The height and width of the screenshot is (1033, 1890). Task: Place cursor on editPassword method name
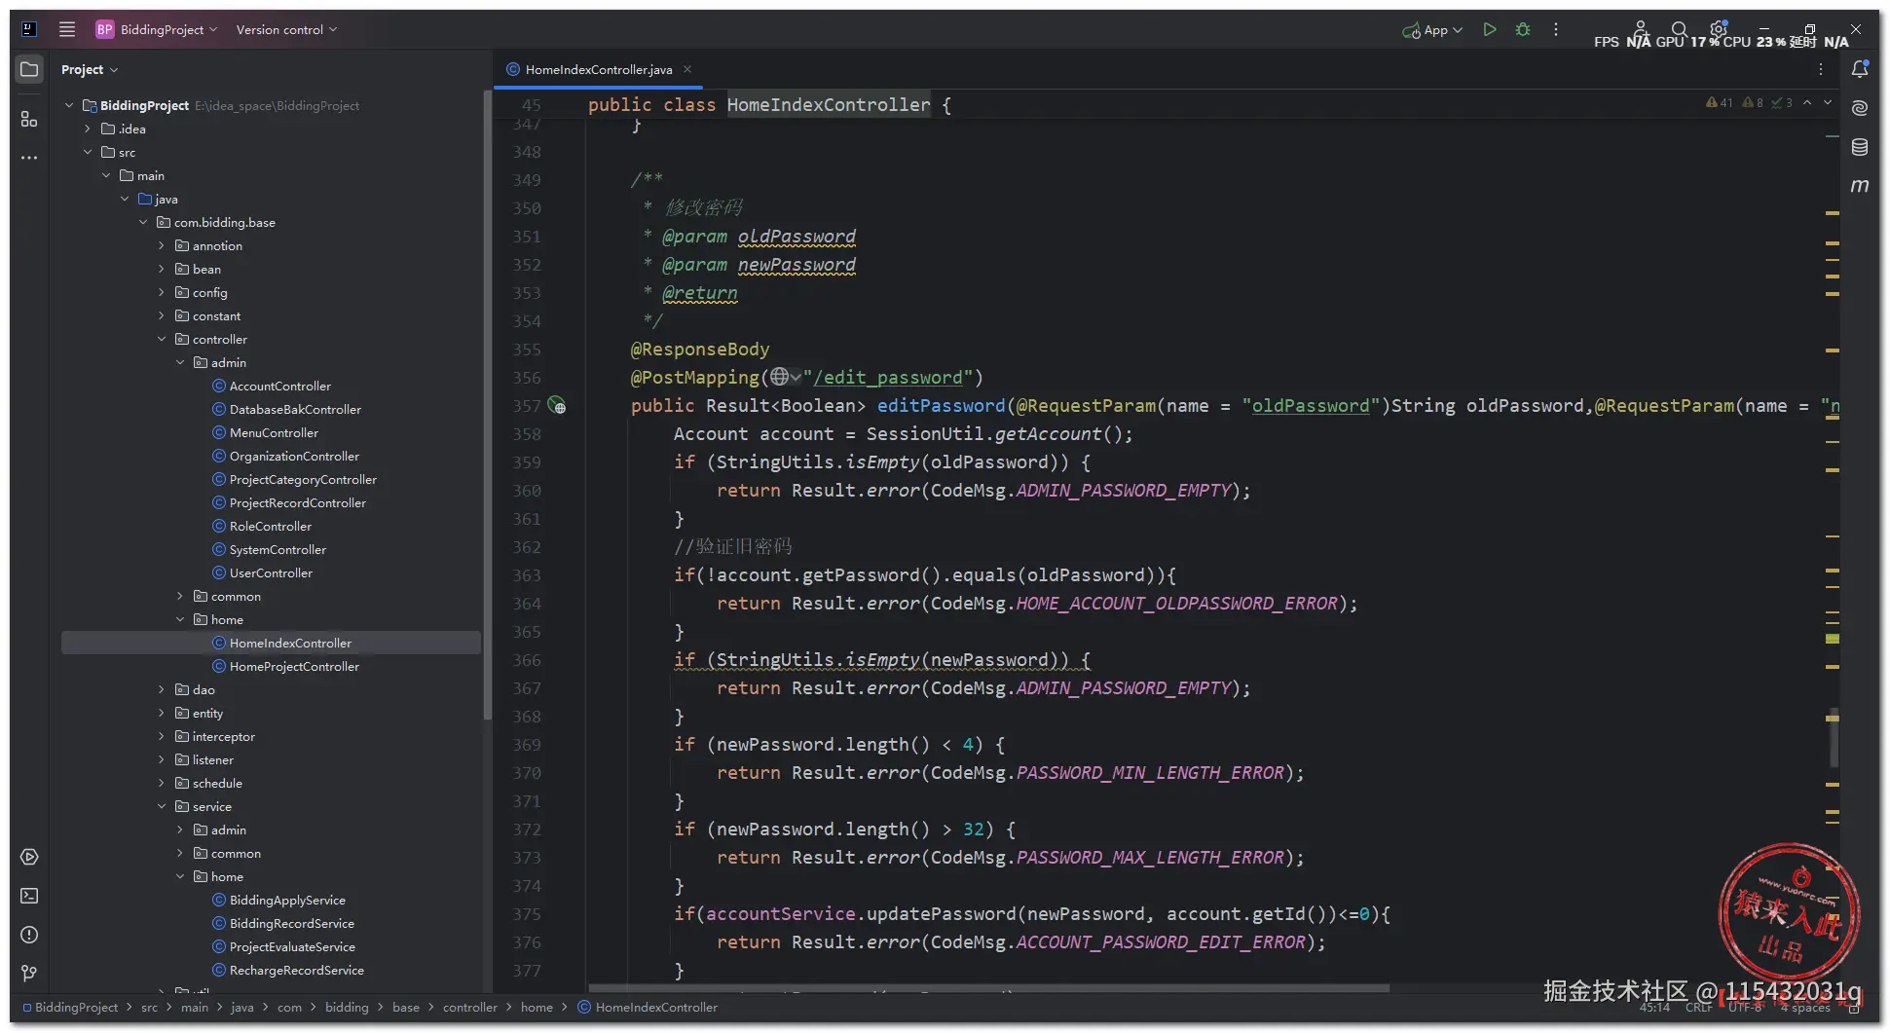[x=941, y=405]
